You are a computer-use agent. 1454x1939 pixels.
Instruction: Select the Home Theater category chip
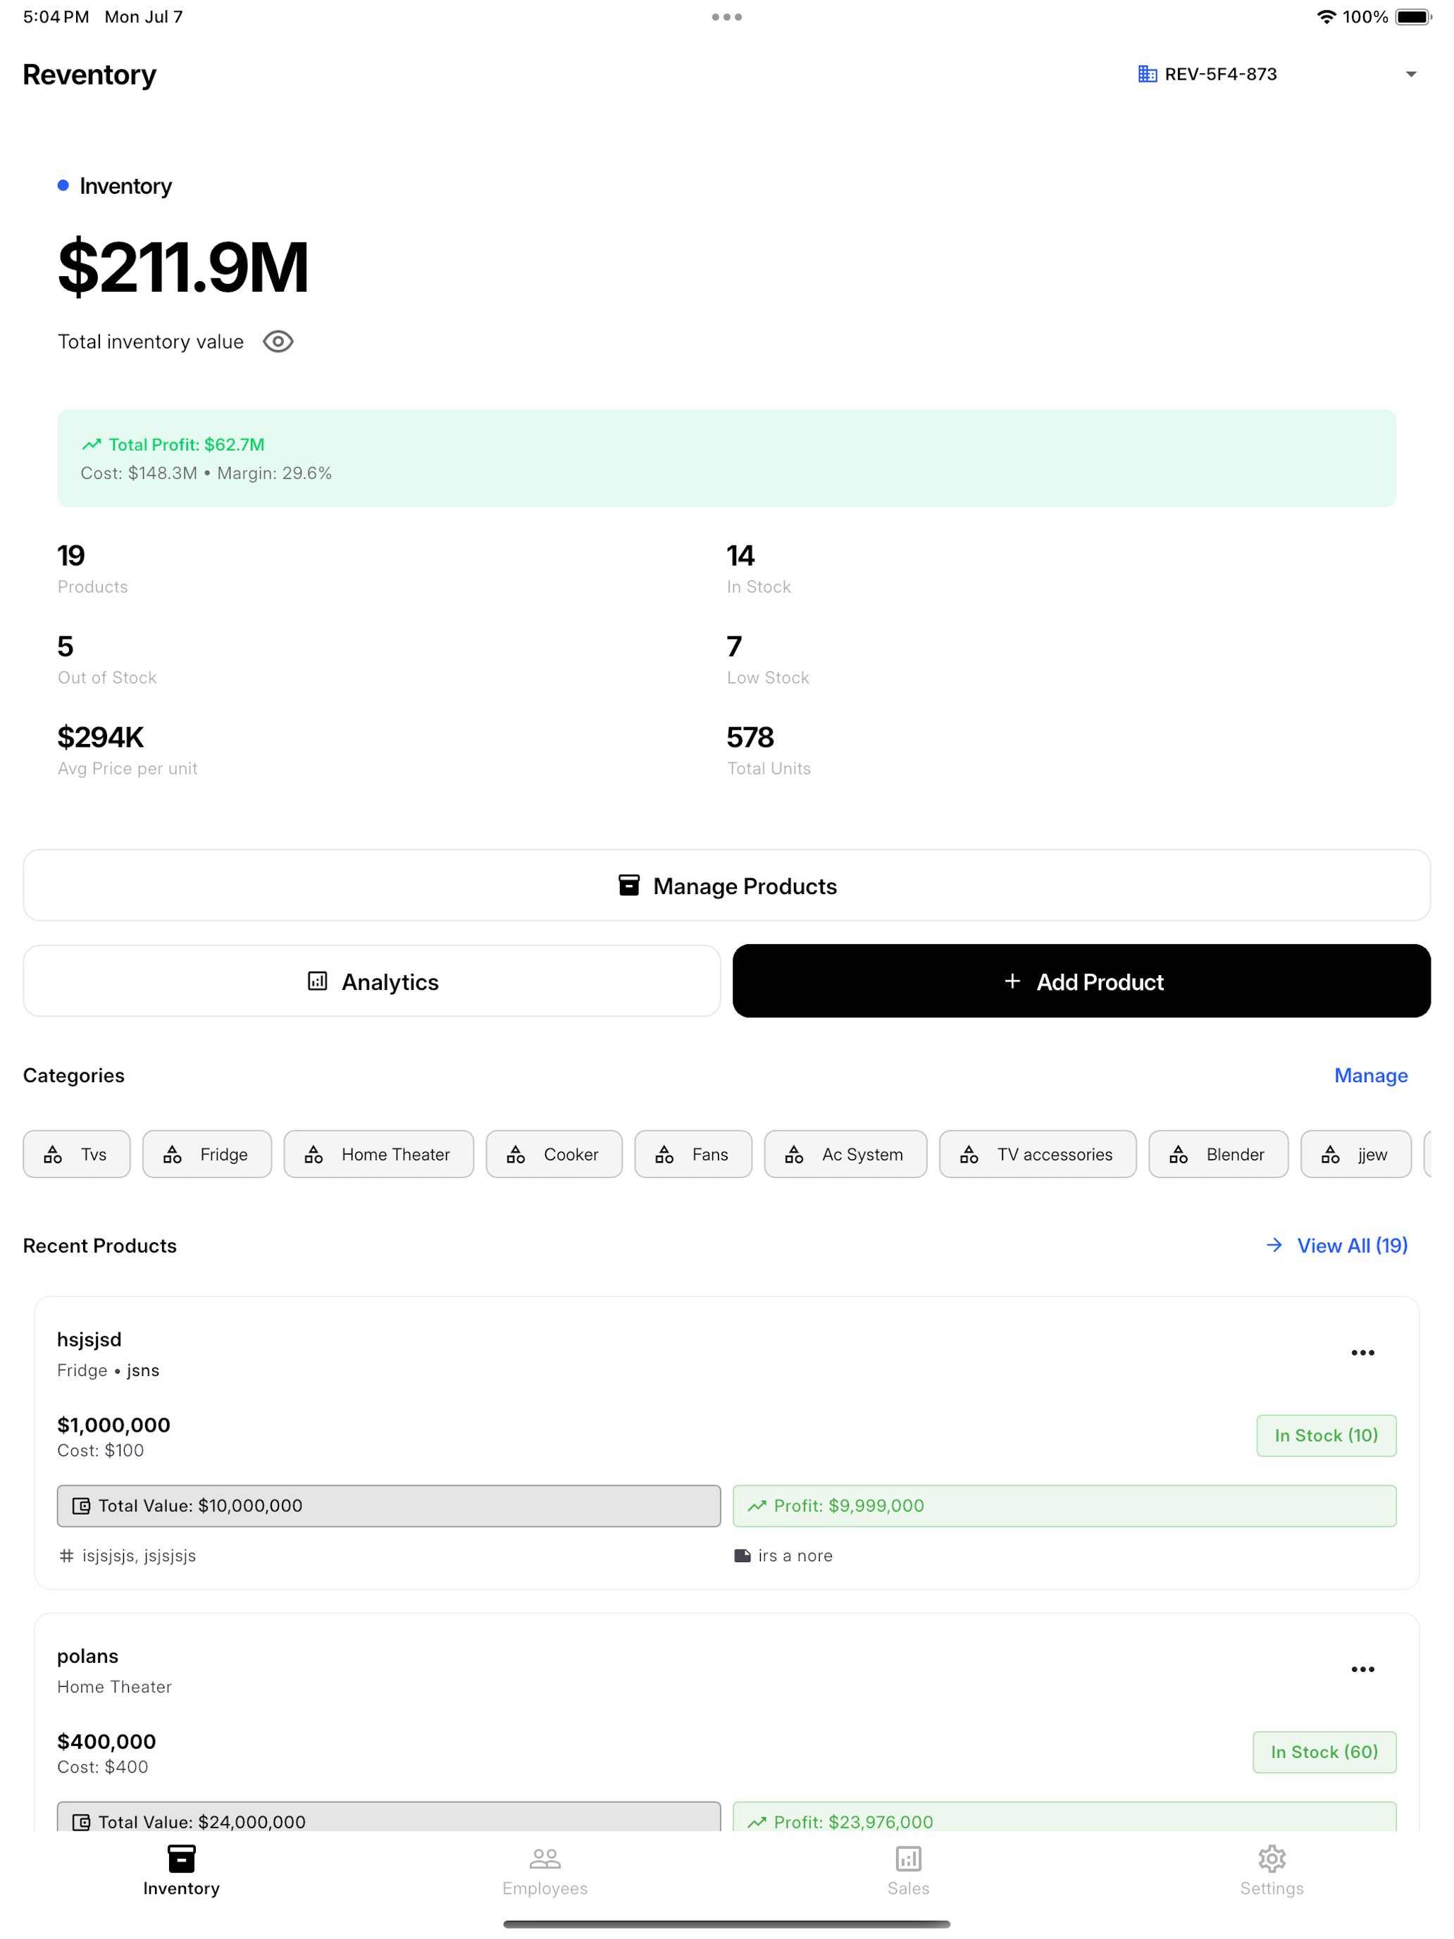click(x=378, y=1155)
